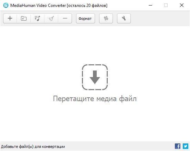Open the Facebook icon in status bar
The width and height of the screenshot is (190, 151).
point(178,146)
